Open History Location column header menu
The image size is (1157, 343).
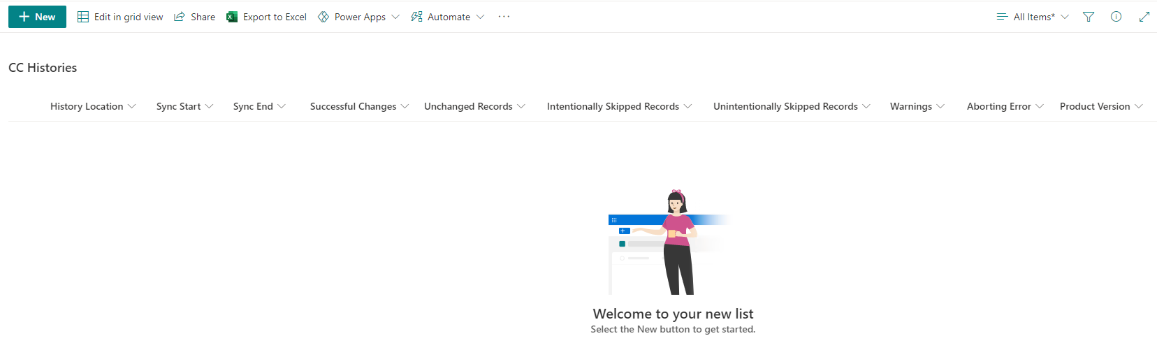tap(93, 106)
